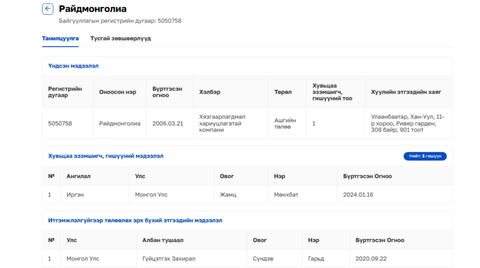This screenshot has width=480, height=268.
Task: Click the Ангилал column header
Action: pyautogui.click(x=78, y=176)
